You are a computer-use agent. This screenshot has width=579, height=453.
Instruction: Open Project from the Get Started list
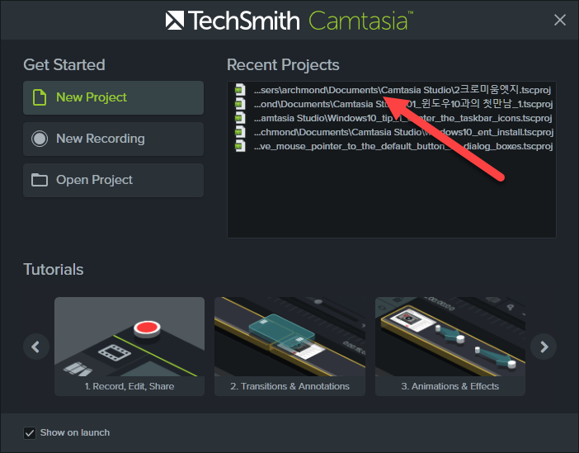113,181
